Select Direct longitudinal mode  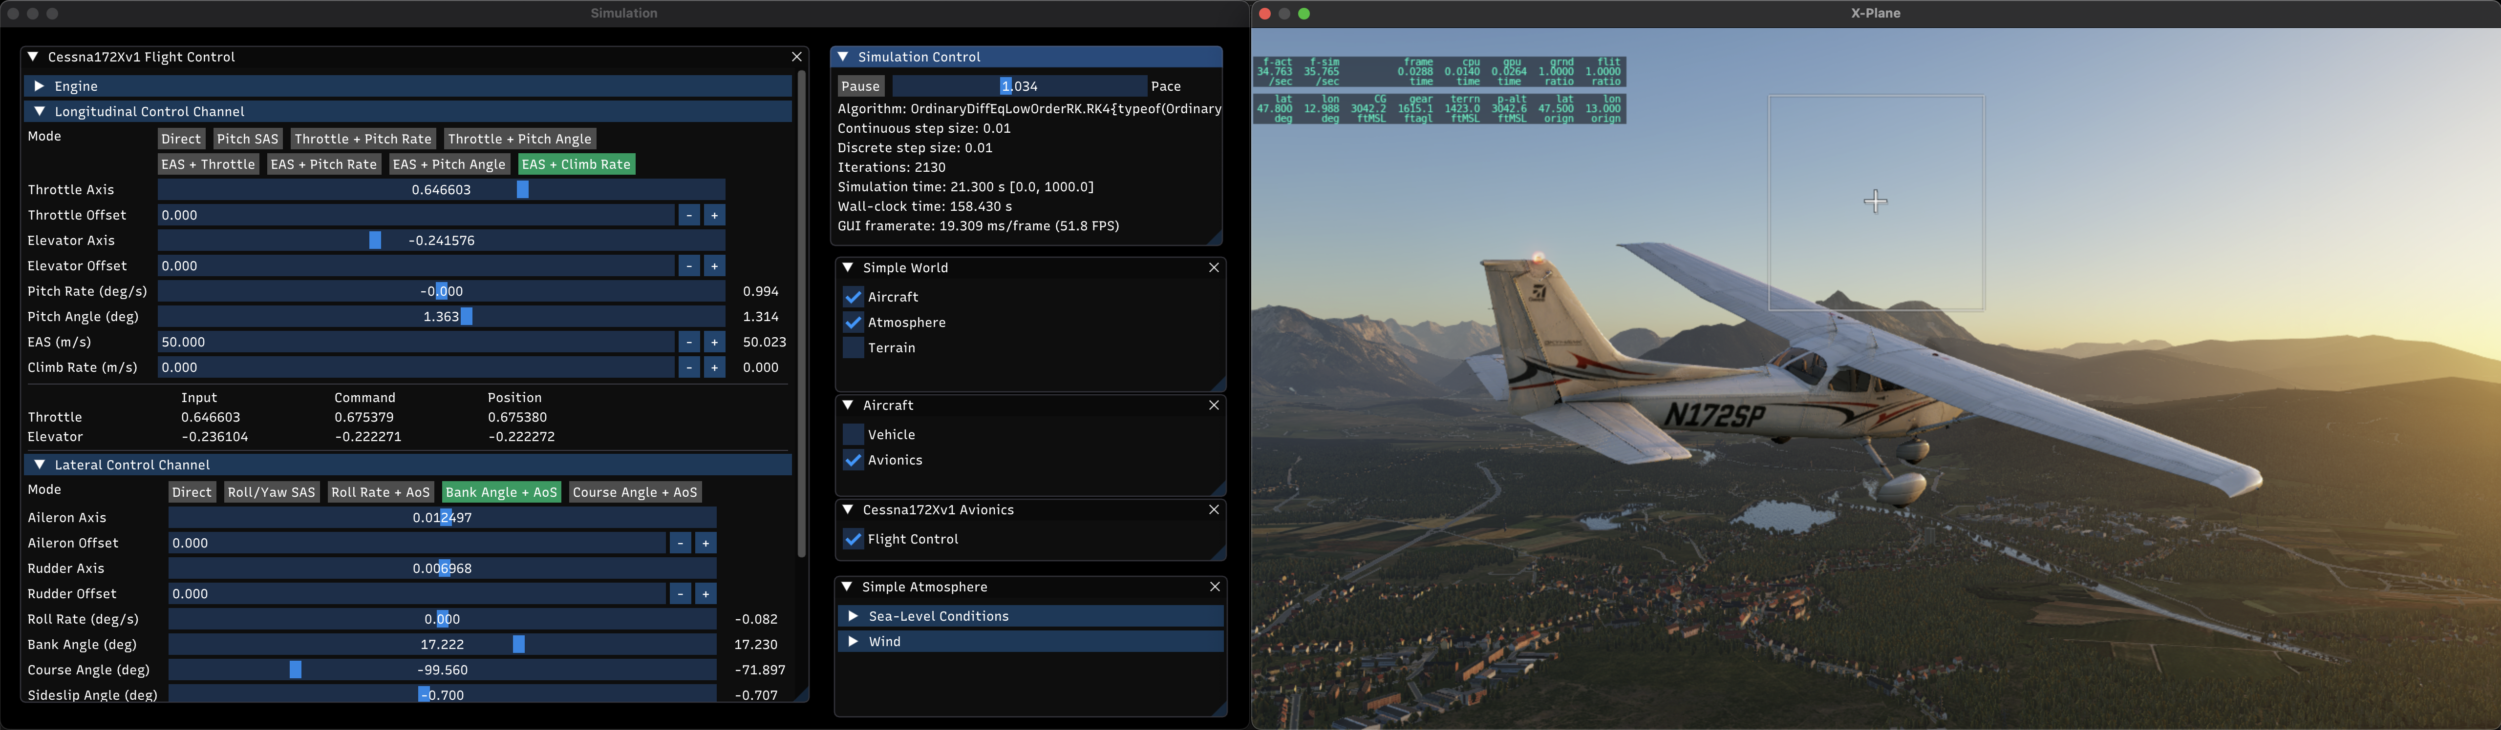pos(182,140)
